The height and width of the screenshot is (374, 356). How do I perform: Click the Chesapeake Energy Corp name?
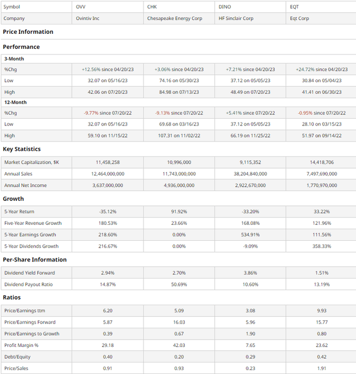[x=175, y=18]
